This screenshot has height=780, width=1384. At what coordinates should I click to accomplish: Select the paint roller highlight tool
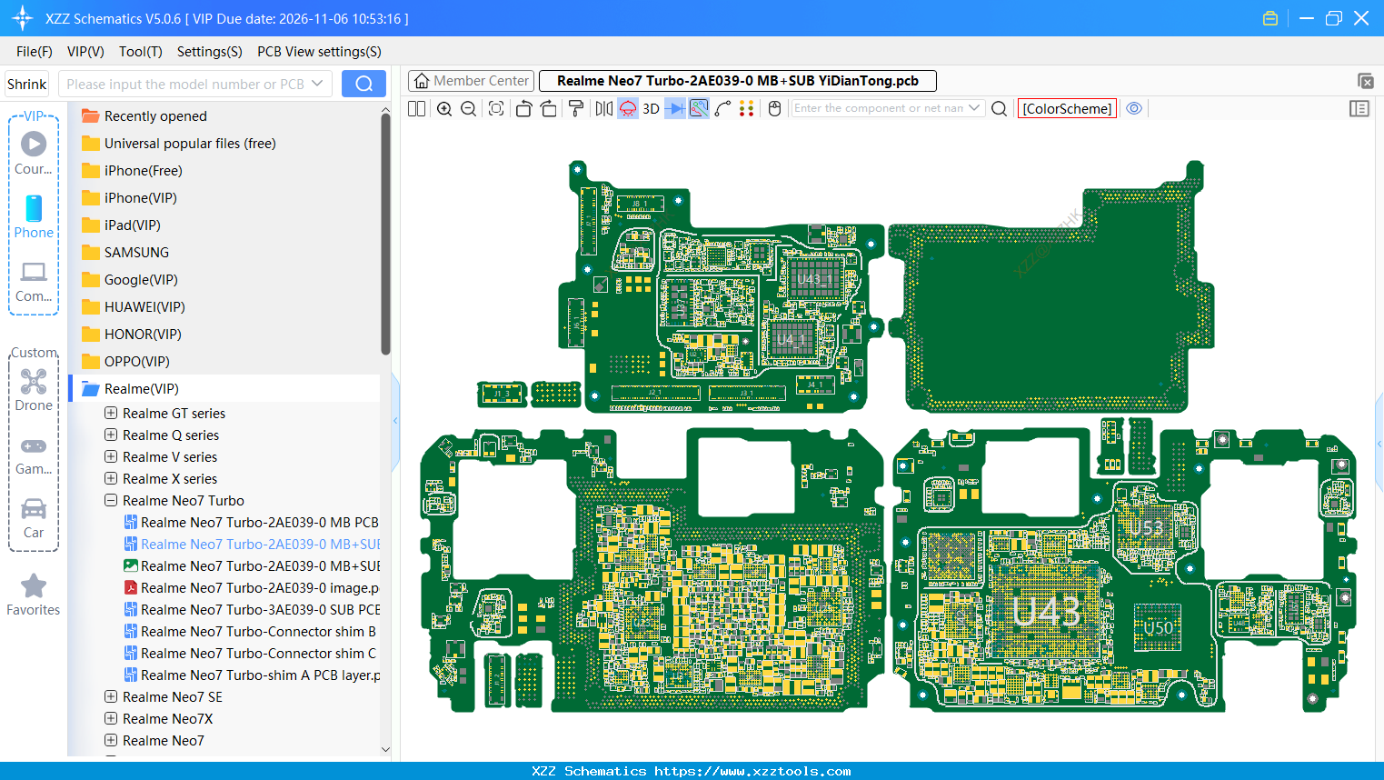pos(576,109)
